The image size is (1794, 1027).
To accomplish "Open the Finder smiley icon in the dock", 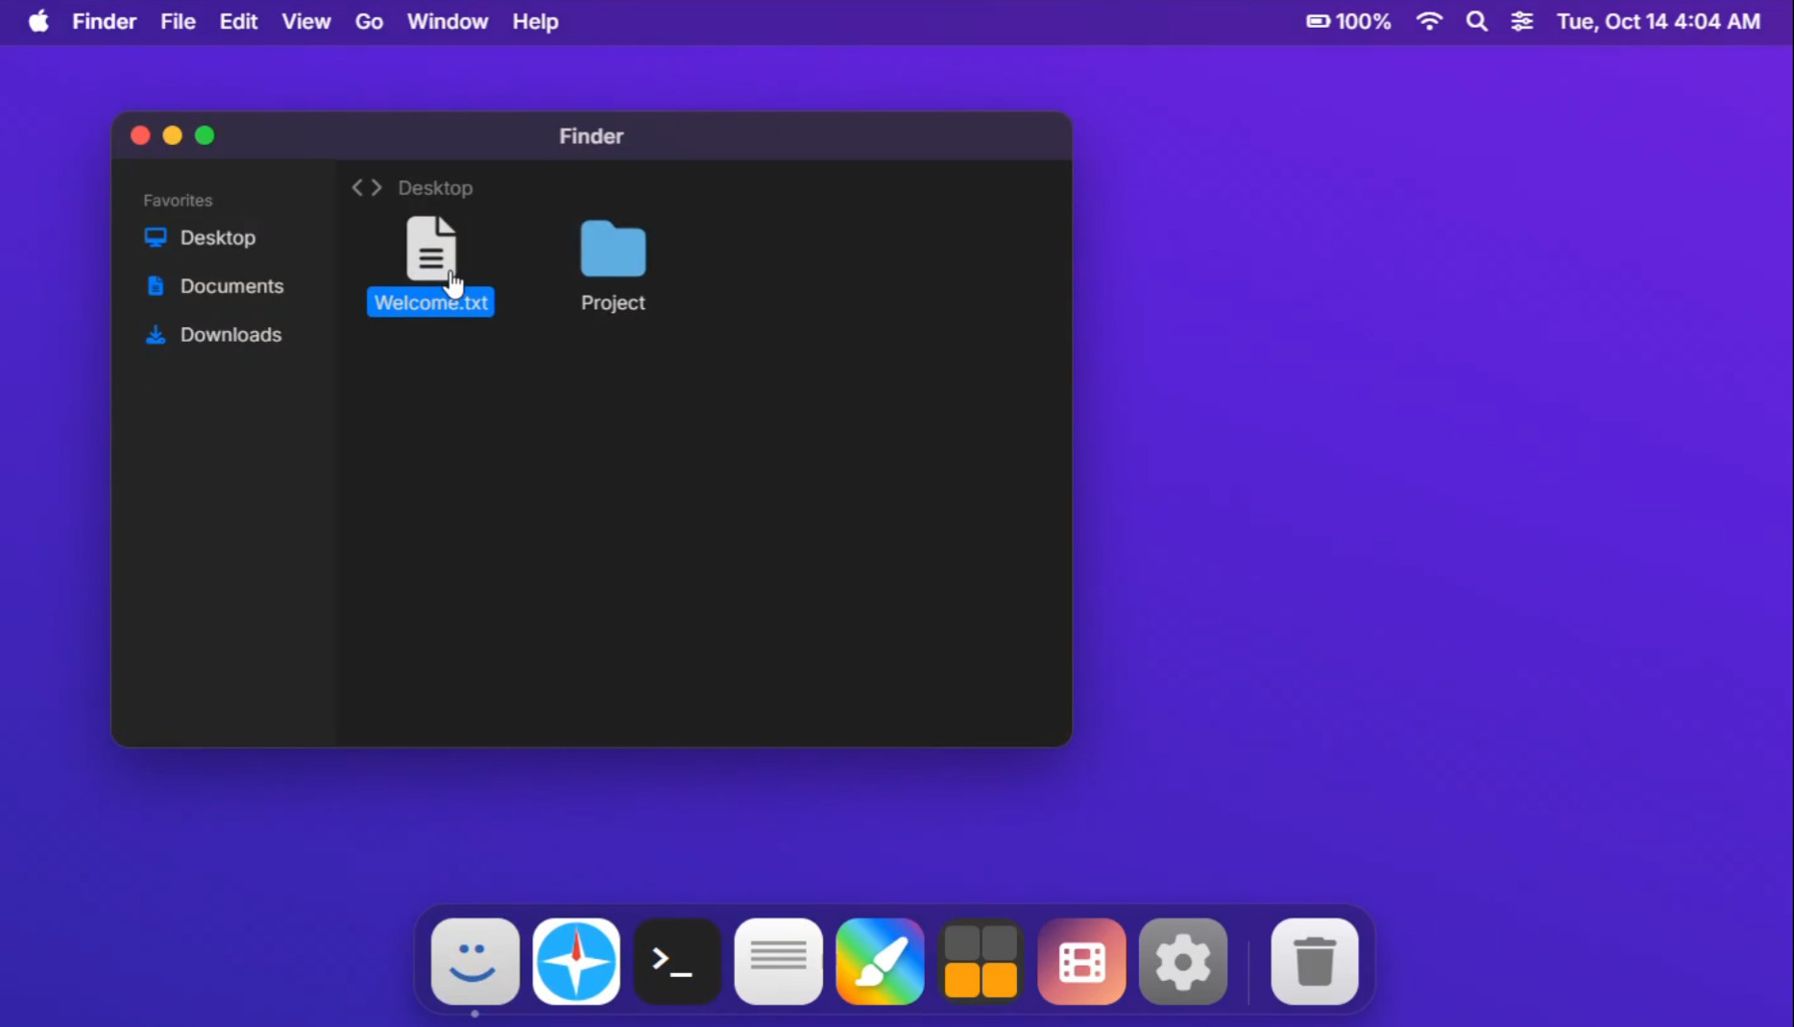I will [x=473, y=961].
